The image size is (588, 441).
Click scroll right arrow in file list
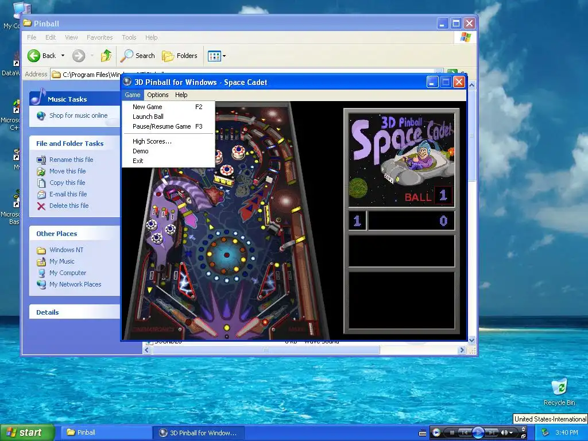coord(462,350)
